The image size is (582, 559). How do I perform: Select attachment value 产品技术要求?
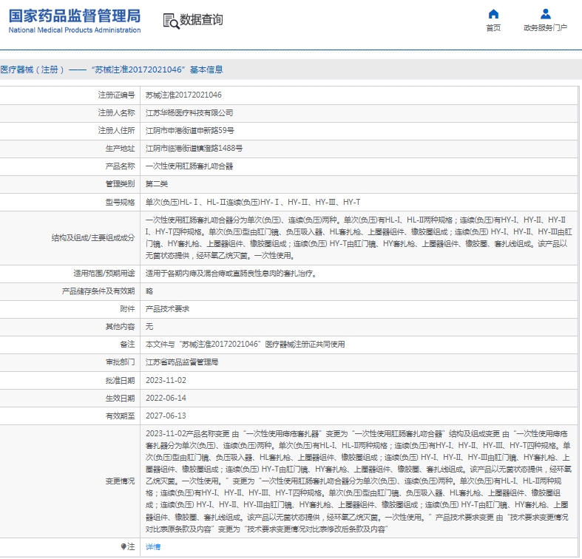pos(167,309)
